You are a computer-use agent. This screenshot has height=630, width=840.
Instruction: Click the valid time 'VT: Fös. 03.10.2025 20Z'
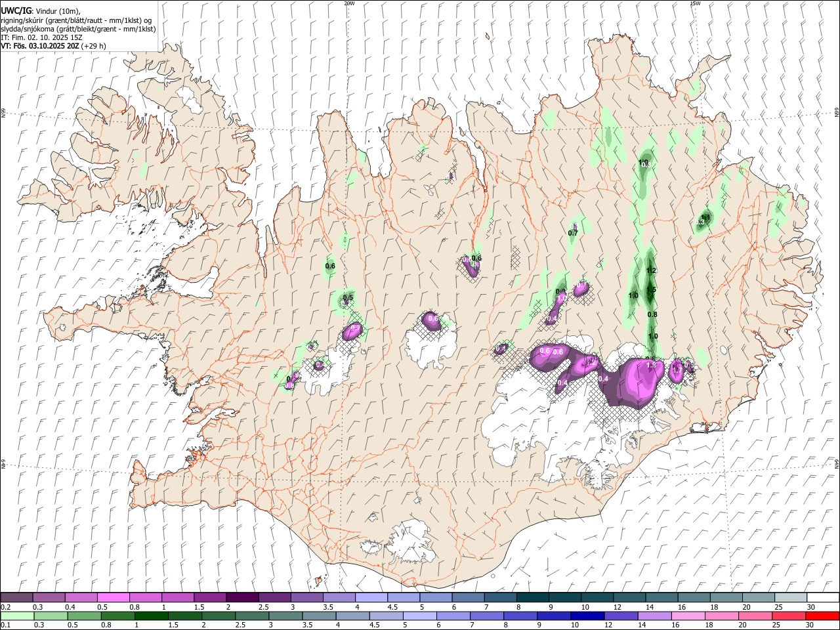point(40,46)
